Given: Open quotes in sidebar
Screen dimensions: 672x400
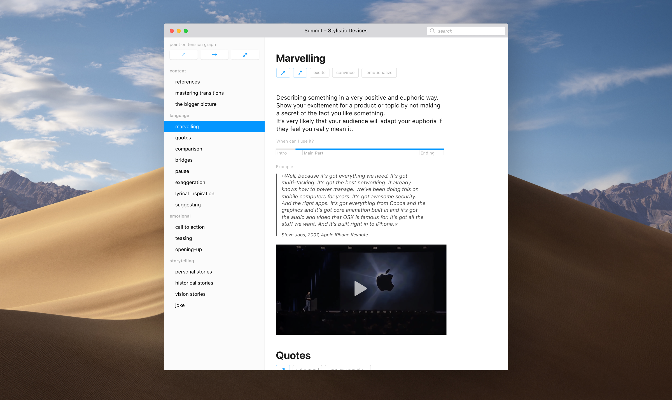Looking at the screenshot, I should [x=214, y=138].
